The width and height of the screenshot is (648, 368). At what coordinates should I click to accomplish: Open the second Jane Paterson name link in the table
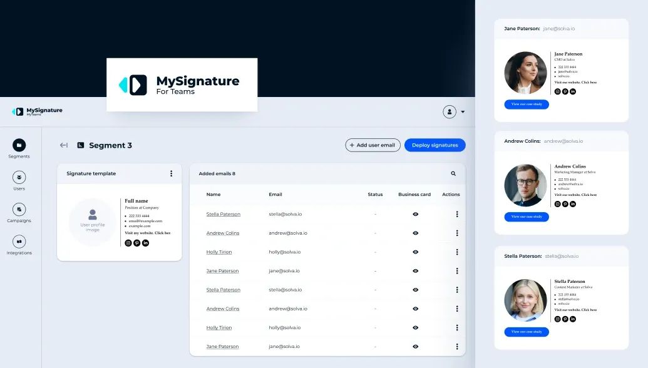click(222, 347)
